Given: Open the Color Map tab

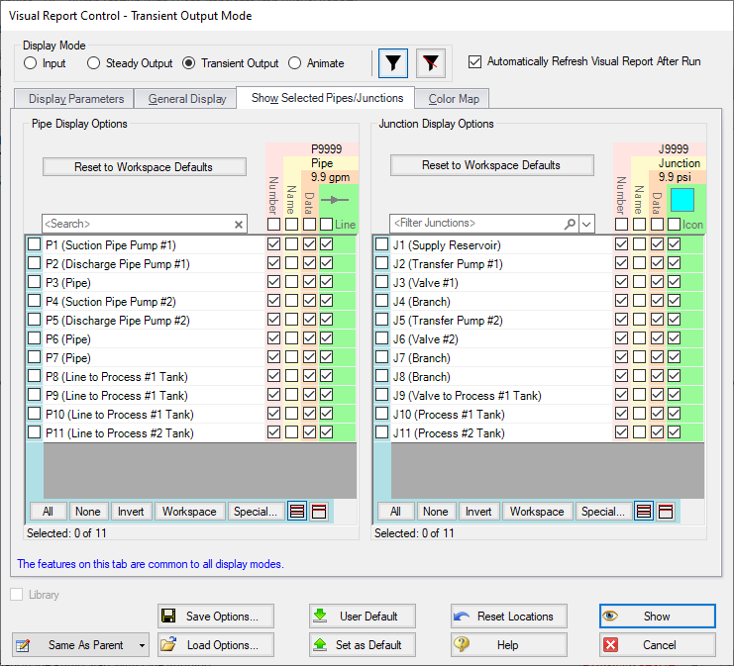Looking at the screenshot, I should click(x=453, y=99).
